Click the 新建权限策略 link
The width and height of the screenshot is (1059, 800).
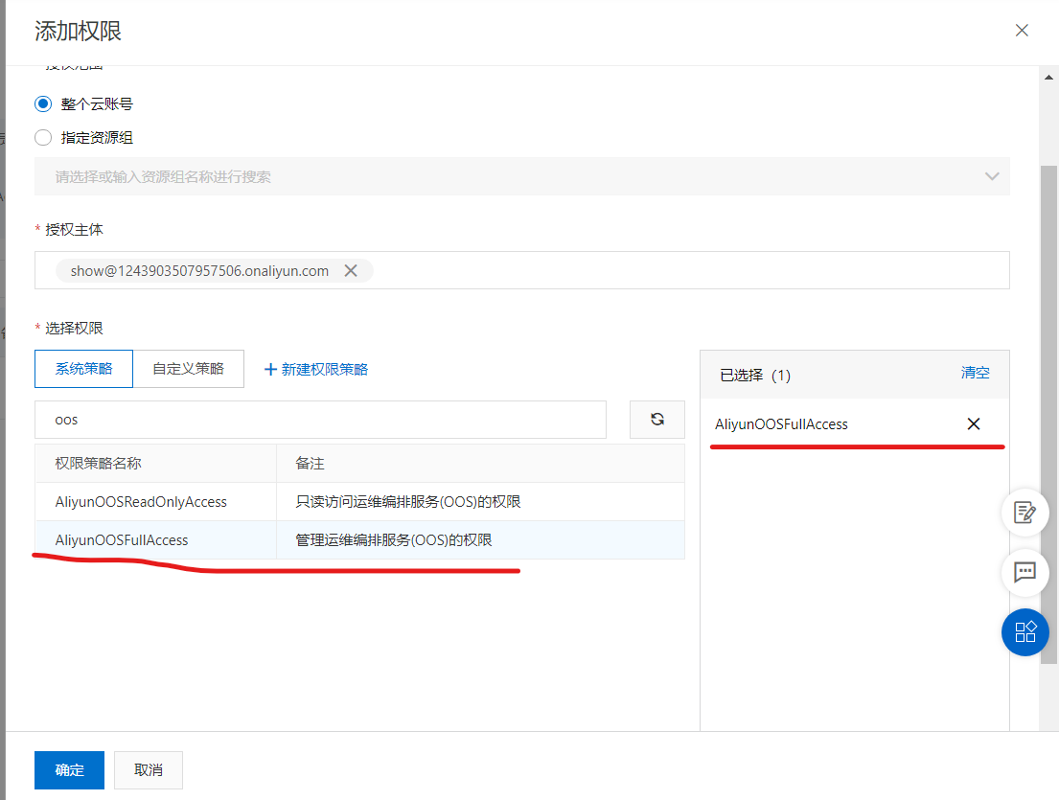(x=316, y=369)
